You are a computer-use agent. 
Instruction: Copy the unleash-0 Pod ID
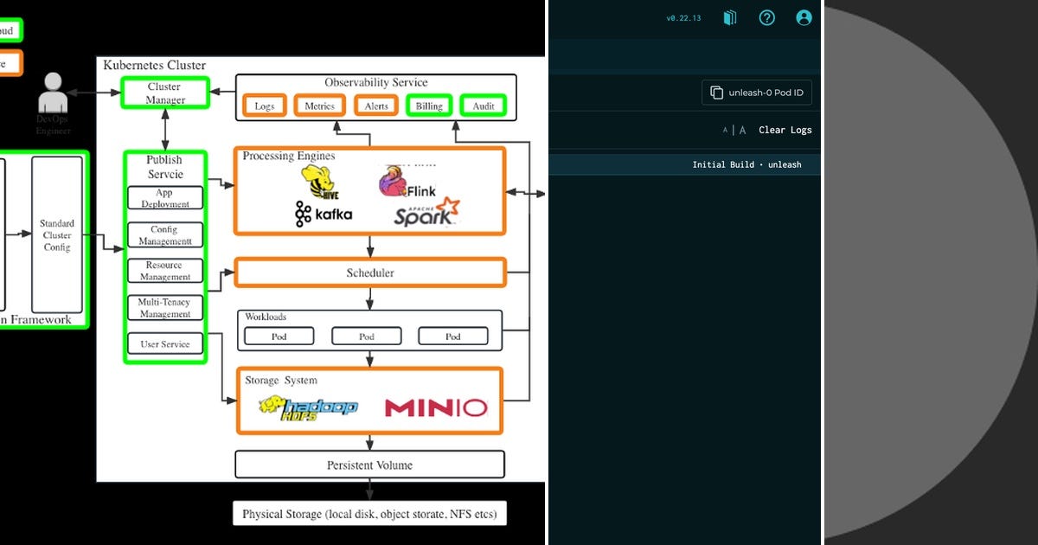click(x=757, y=93)
